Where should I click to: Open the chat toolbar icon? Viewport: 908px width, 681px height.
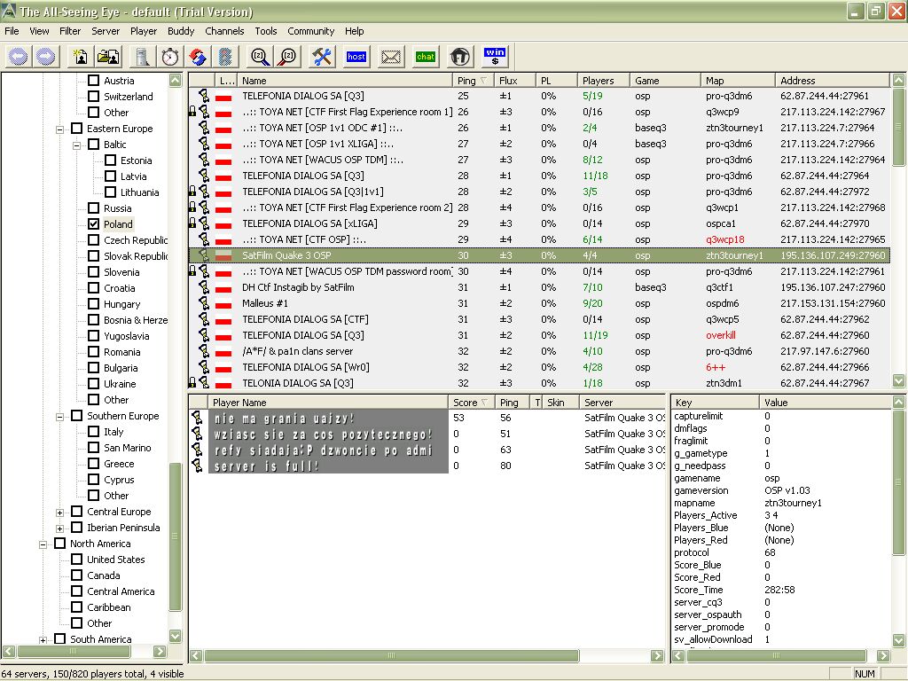tap(426, 57)
